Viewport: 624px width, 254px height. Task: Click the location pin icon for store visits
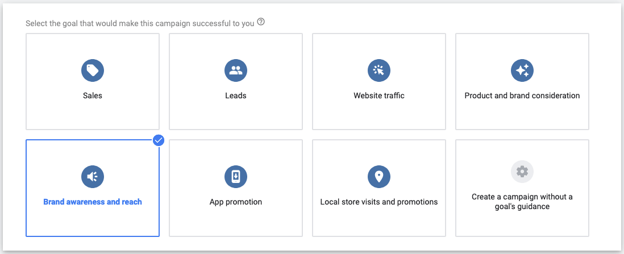coord(379,177)
